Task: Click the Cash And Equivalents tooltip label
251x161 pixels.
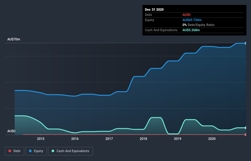Action: point(161,30)
